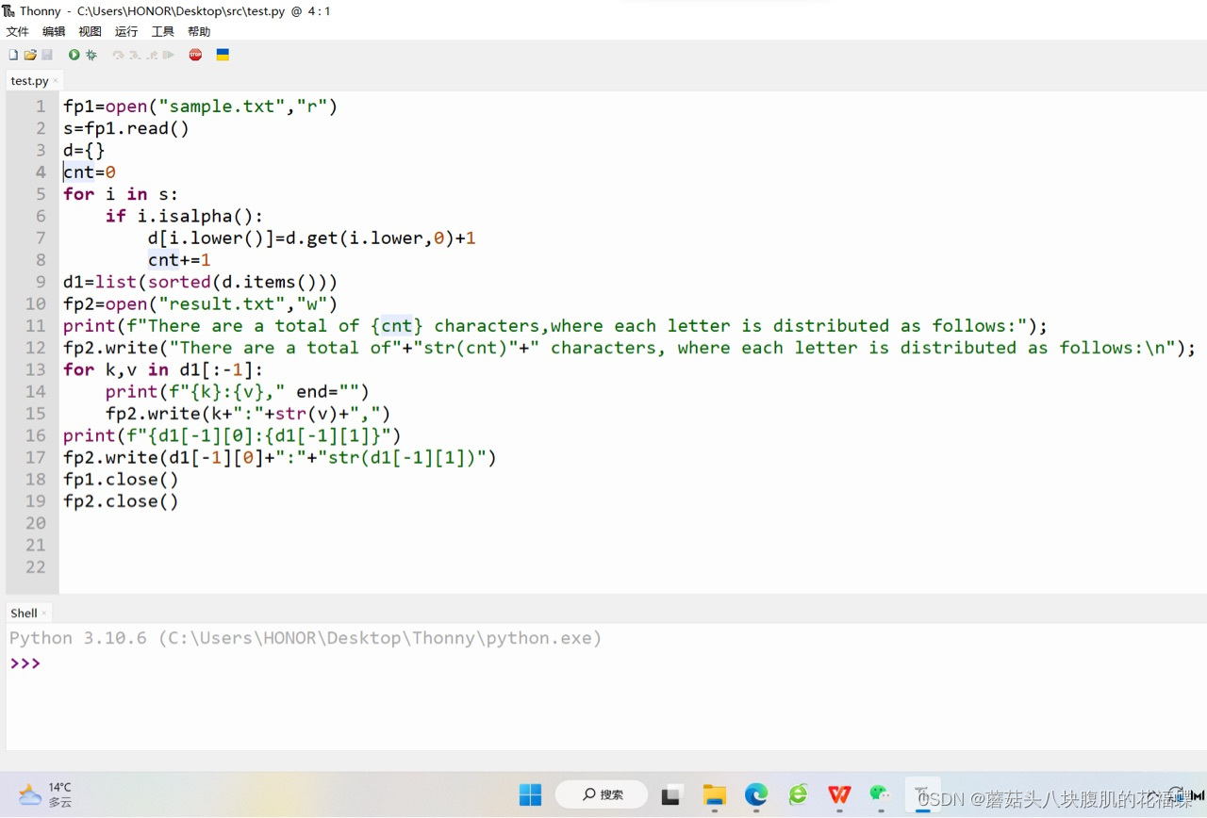This screenshot has height=818, width=1207.
Task: Click the line fp2.write(k+":"+str(v)+",")
Action: 248,414
